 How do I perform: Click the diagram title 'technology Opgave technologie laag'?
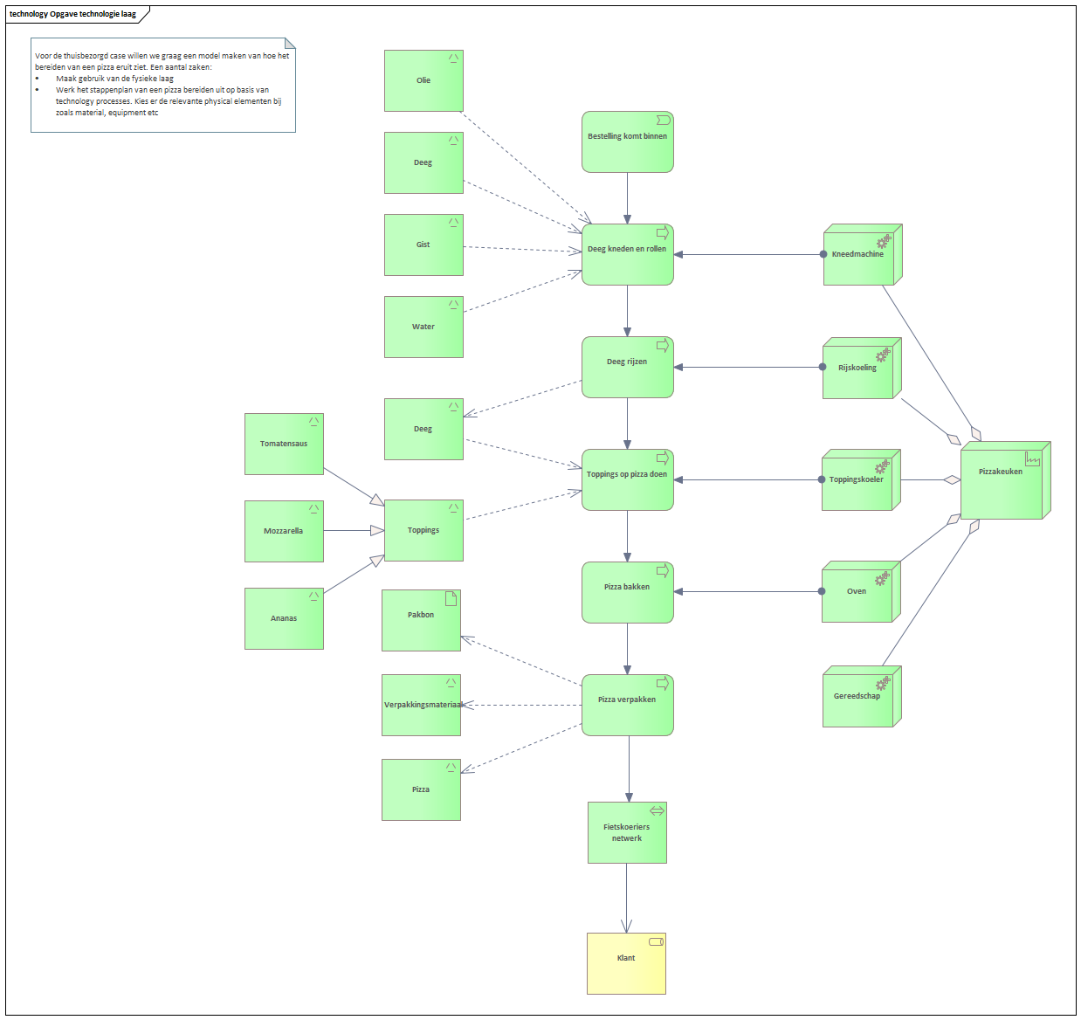(72, 14)
